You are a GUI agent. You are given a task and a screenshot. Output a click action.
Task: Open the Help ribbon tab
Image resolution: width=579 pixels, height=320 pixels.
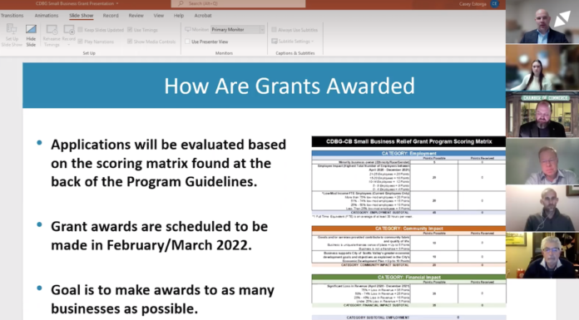click(179, 16)
